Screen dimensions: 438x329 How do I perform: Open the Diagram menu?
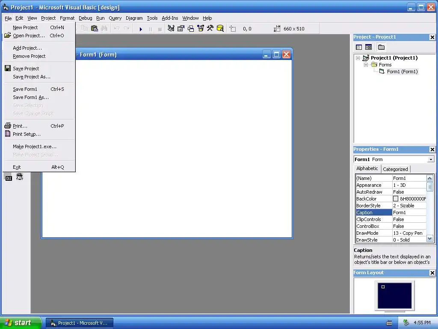(134, 18)
